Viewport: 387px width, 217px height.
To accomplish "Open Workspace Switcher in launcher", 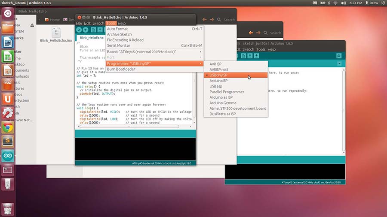I will [x=8, y=170].
